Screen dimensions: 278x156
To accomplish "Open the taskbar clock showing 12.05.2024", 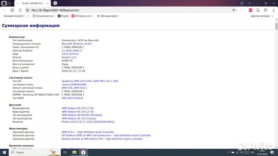I will (x=262, y=152).
